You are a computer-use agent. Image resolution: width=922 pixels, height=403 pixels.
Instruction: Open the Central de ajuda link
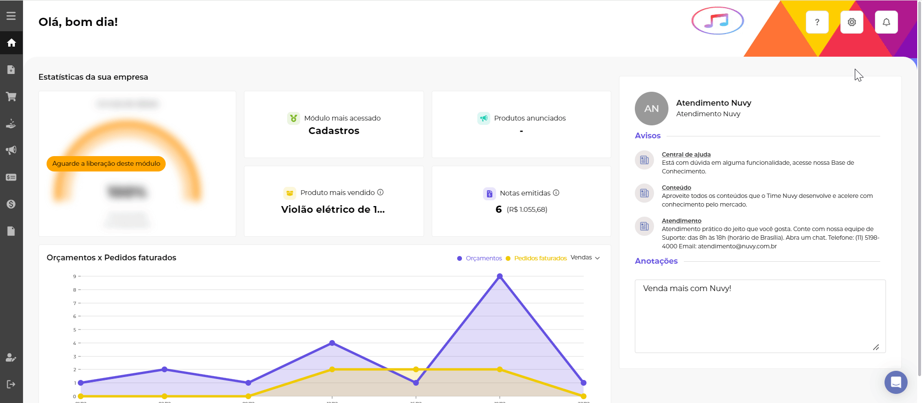(686, 155)
